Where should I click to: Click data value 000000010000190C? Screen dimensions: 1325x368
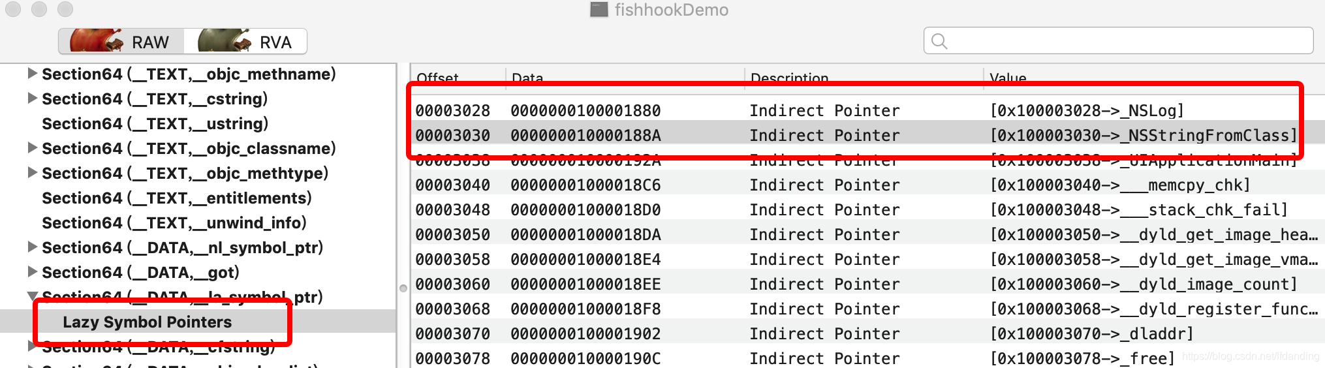click(585, 358)
